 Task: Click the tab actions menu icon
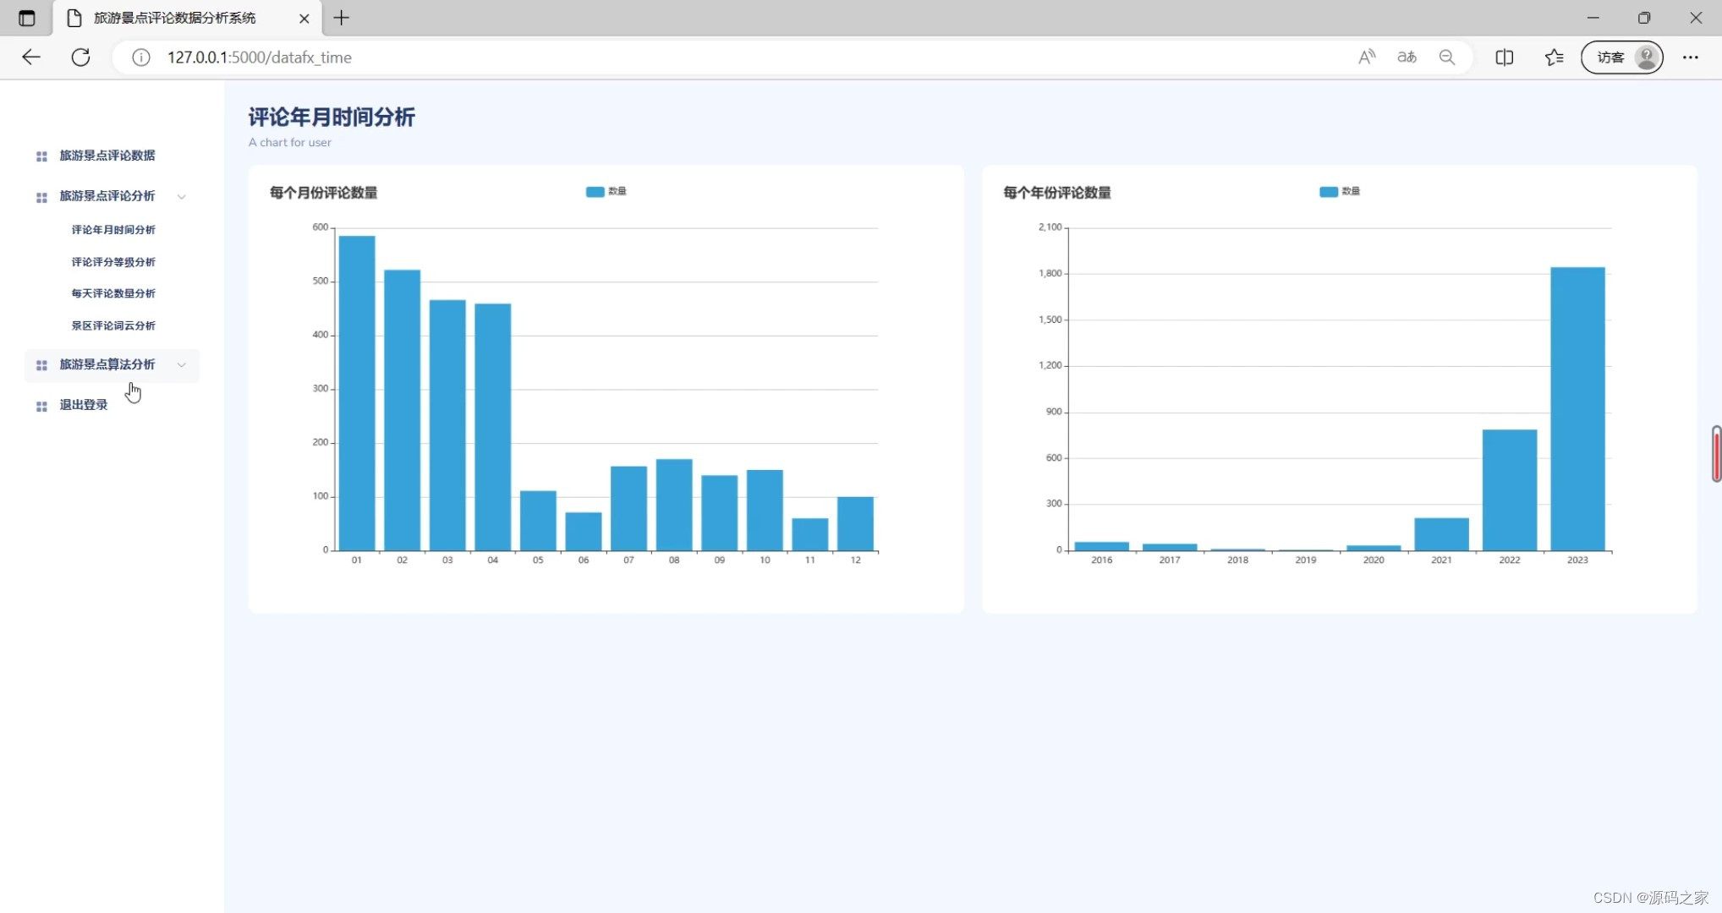tap(27, 18)
